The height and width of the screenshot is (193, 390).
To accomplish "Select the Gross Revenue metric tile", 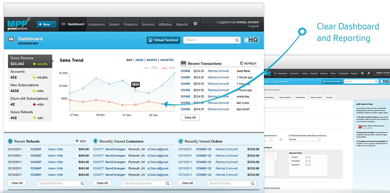I will coord(30,61).
